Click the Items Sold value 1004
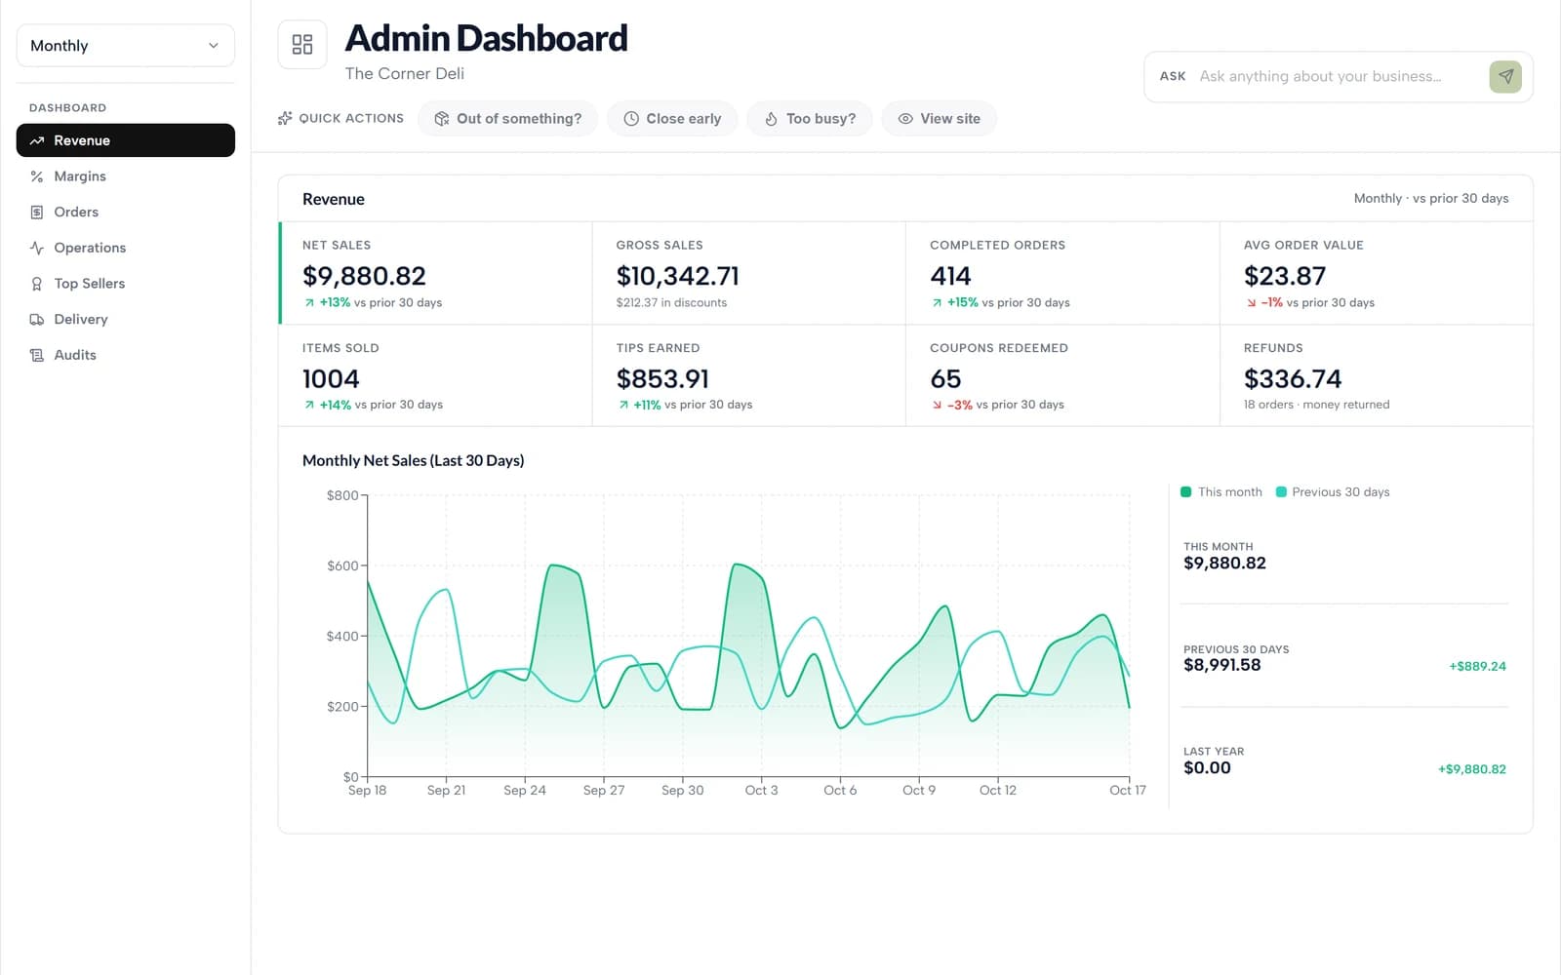The width and height of the screenshot is (1561, 975). click(331, 378)
